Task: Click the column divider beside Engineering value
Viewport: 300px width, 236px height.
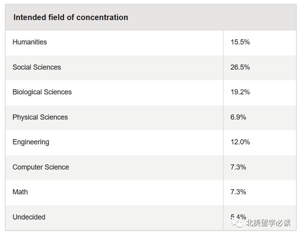Action: (x=223, y=143)
